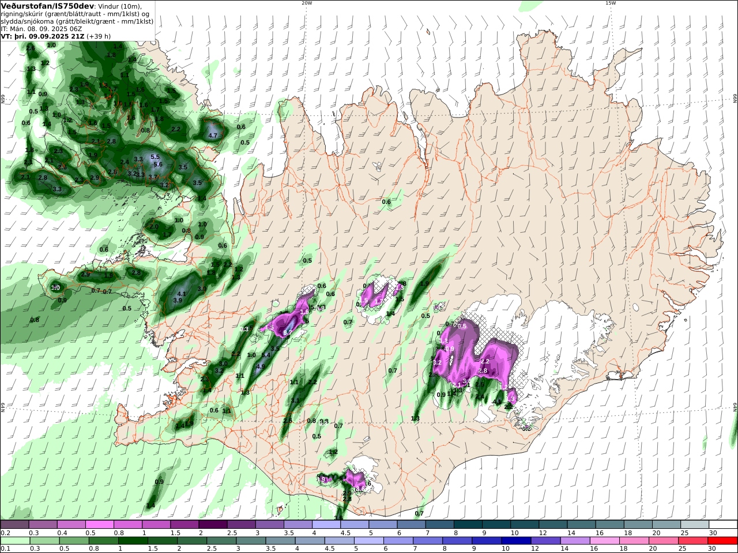The image size is (738, 553).
Task: Pick the crimson 25 swatch in the rain legend
Action: (x=692, y=541)
